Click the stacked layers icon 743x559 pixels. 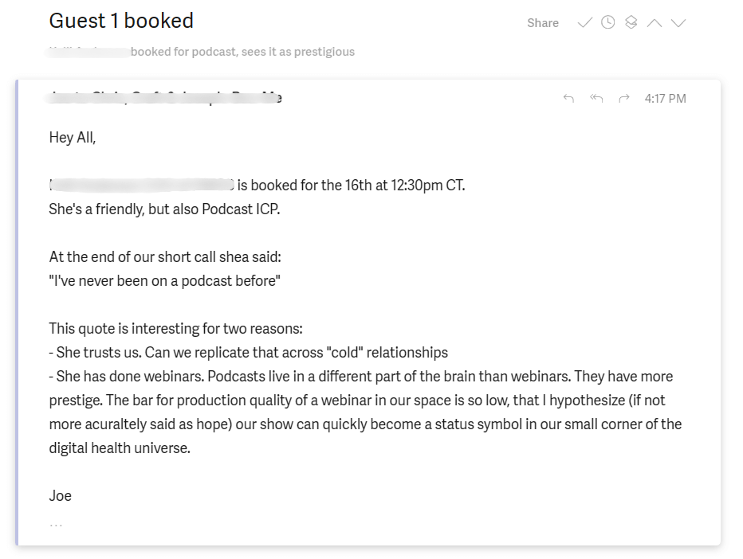[x=631, y=22]
